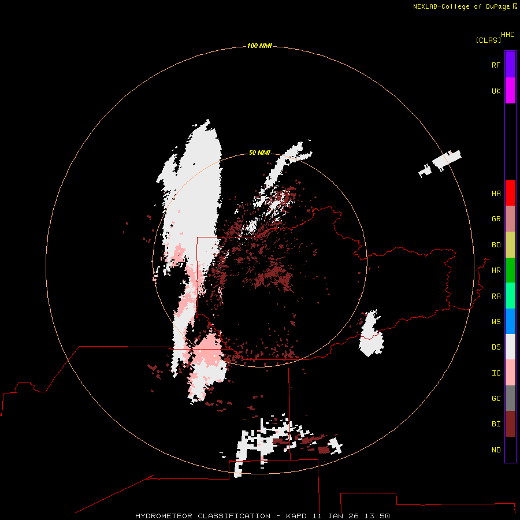Click the NEXLAB-College of DuPage credit text
The width and height of the screenshot is (520, 520).
point(461,6)
